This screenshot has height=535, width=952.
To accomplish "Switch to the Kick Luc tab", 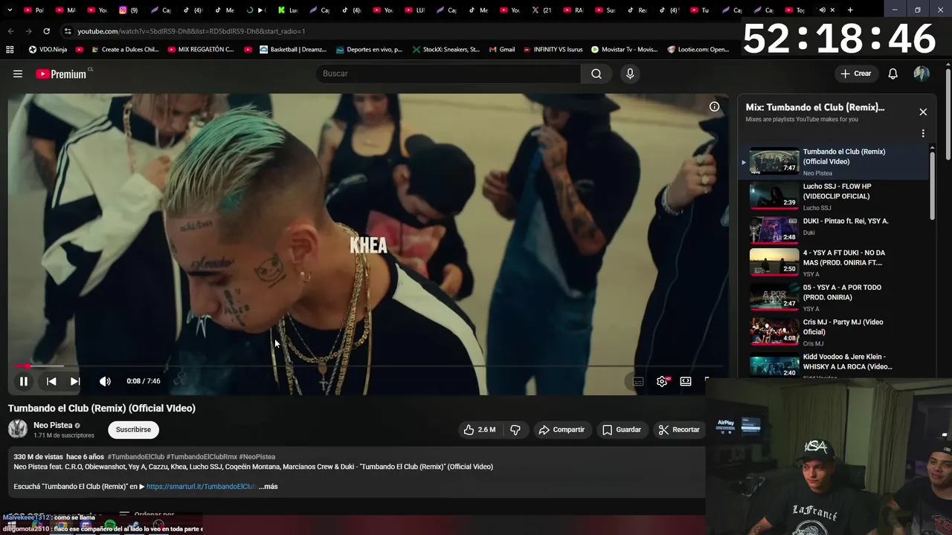I will pos(288,10).
